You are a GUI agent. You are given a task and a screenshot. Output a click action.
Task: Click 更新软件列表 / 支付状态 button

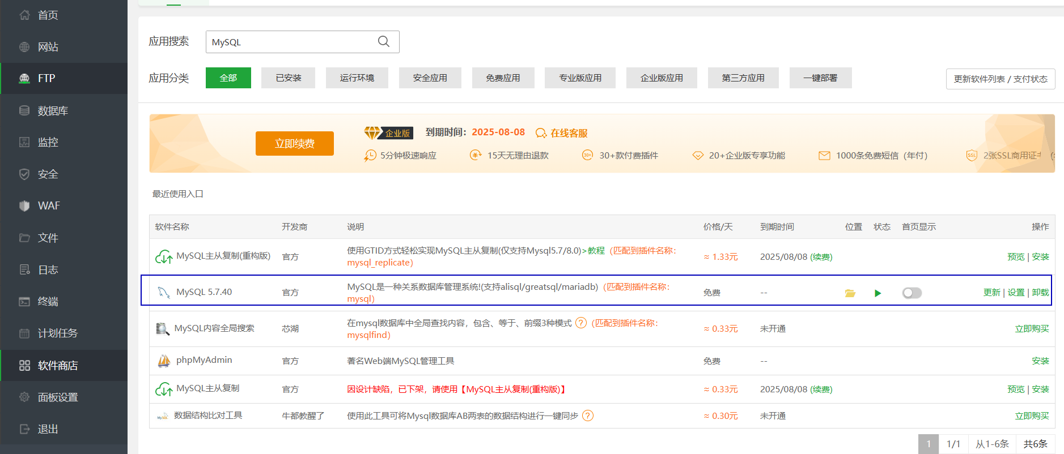[1000, 79]
